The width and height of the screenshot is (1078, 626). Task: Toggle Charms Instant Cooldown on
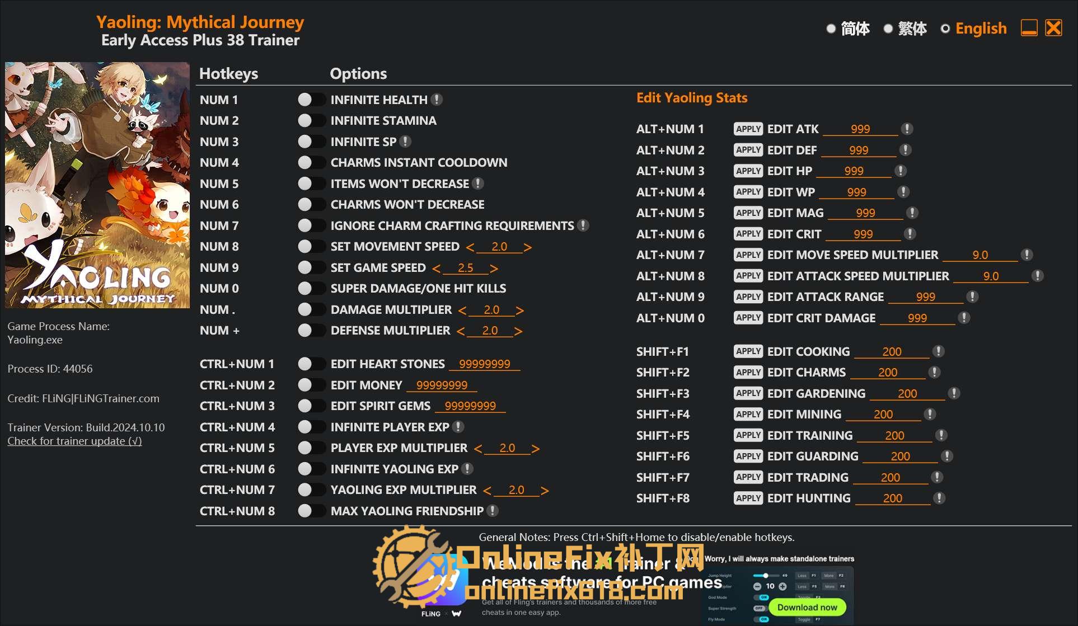pyautogui.click(x=311, y=163)
